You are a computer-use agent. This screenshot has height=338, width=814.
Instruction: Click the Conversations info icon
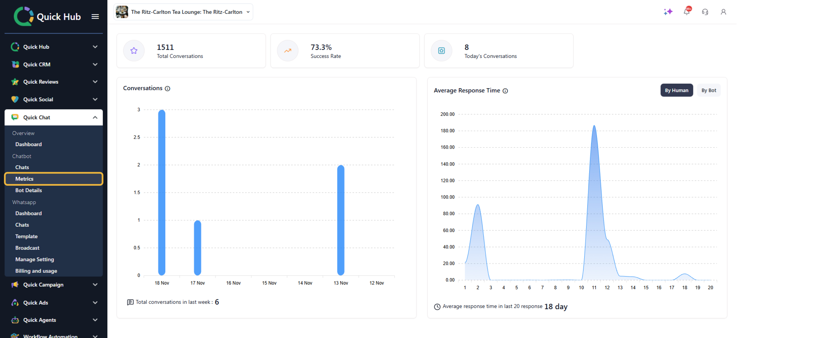pos(168,89)
